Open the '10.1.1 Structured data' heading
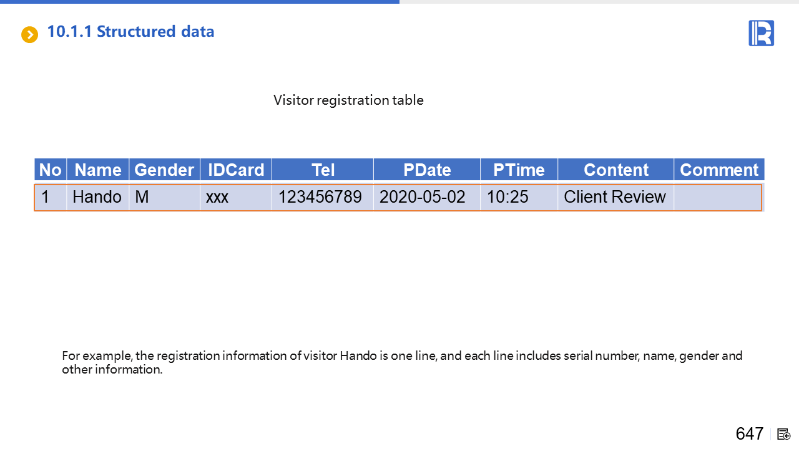Image resolution: width=799 pixels, height=449 pixels. click(x=130, y=32)
